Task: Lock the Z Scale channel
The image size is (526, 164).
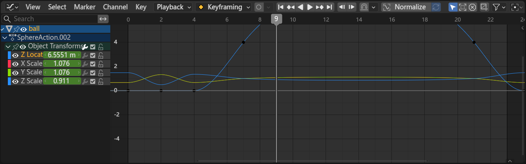Action: (101, 81)
